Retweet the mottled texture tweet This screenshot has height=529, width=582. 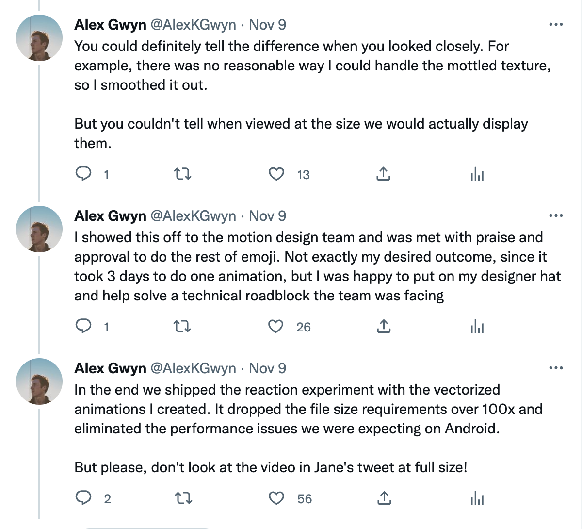coord(182,174)
